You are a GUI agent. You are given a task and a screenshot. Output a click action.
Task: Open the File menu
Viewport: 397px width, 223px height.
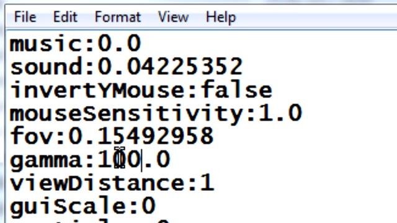click(25, 17)
